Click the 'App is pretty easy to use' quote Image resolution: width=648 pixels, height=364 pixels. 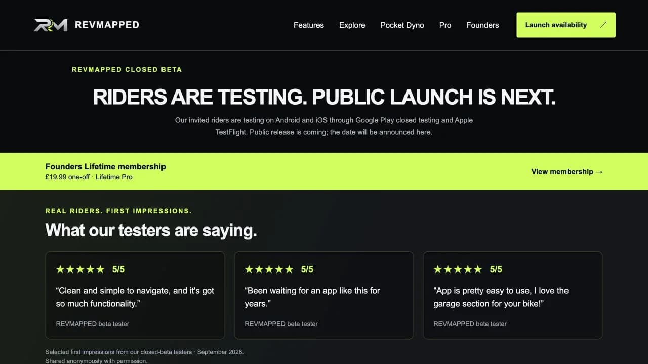point(501,297)
